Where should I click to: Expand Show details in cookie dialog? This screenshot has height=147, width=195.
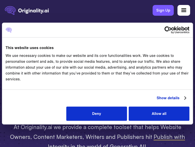[x=168, y=98]
